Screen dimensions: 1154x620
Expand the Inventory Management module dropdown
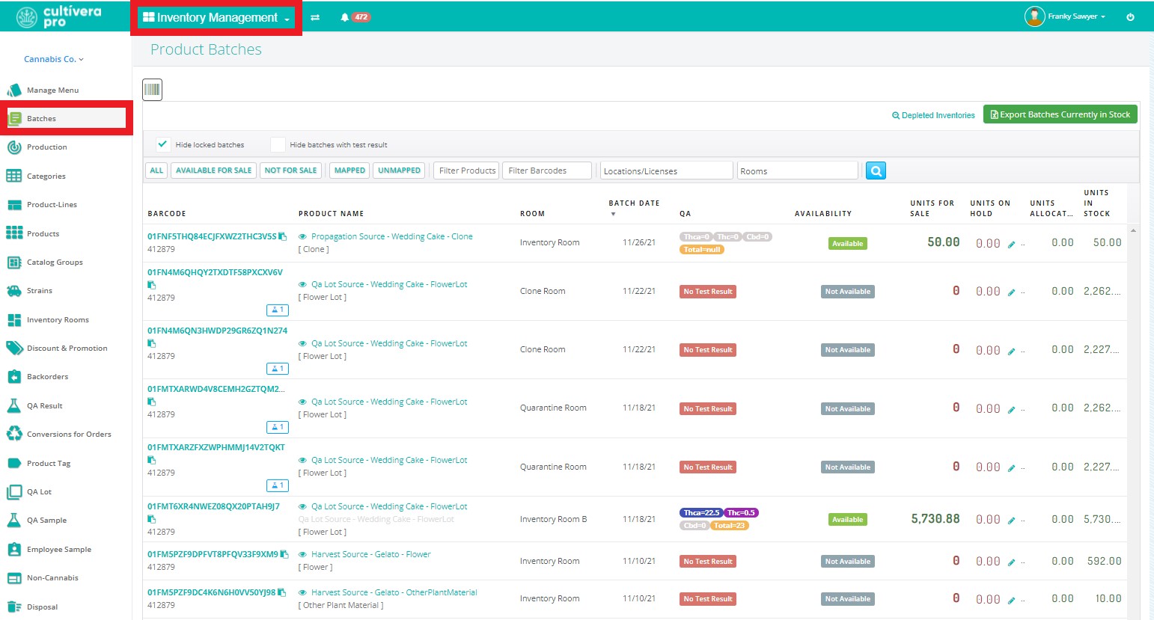[216, 17]
